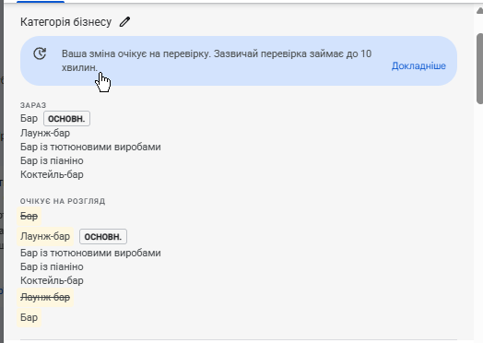Click the pending review clock icon

(40, 53)
